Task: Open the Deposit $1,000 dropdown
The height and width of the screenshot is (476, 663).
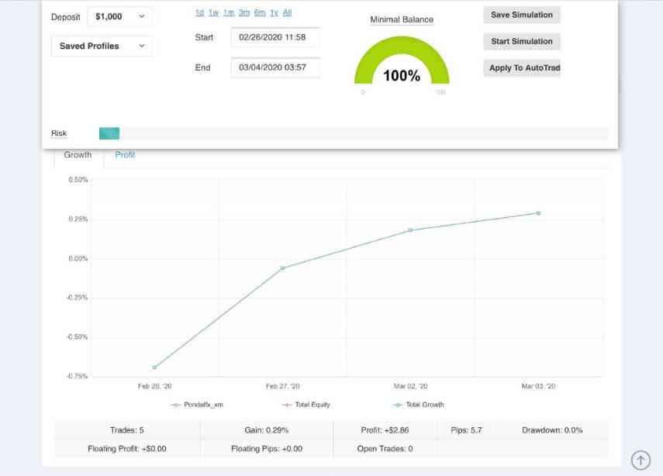Action: 119,16
